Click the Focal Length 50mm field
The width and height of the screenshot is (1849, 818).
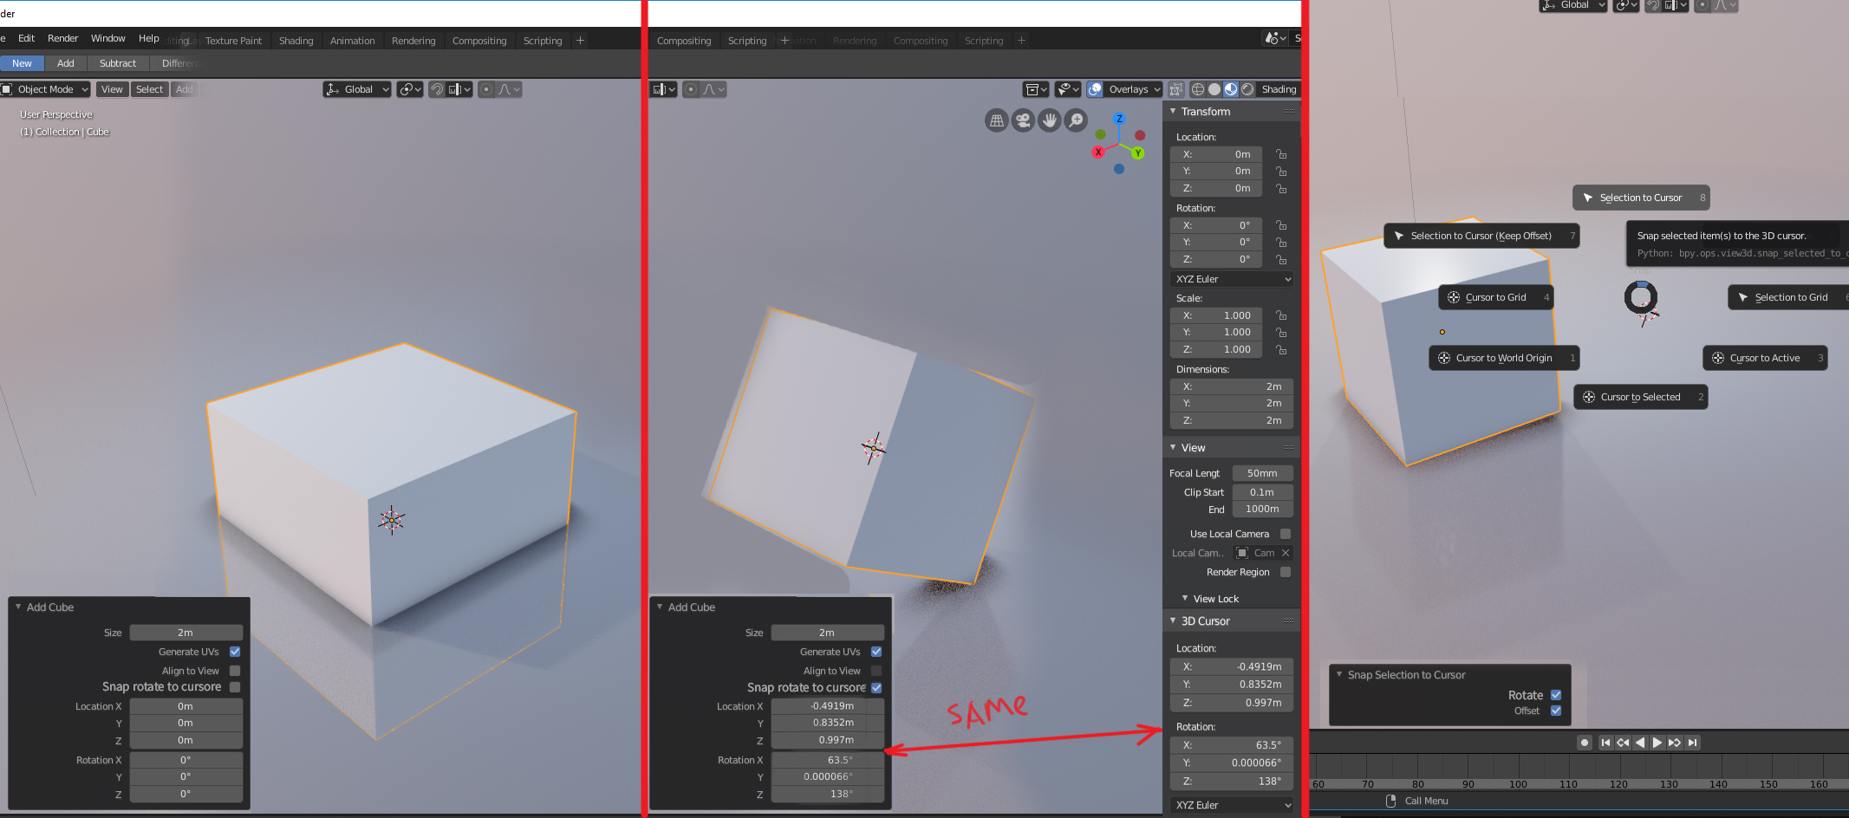(1262, 473)
